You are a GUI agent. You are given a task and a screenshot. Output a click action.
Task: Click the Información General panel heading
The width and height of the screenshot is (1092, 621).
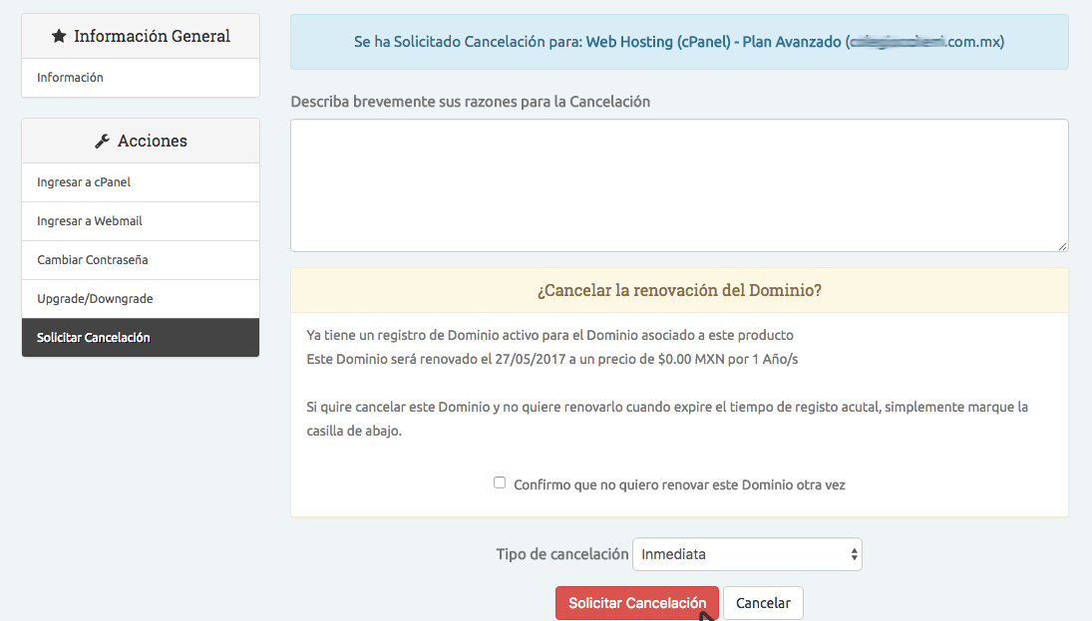tap(152, 37)
